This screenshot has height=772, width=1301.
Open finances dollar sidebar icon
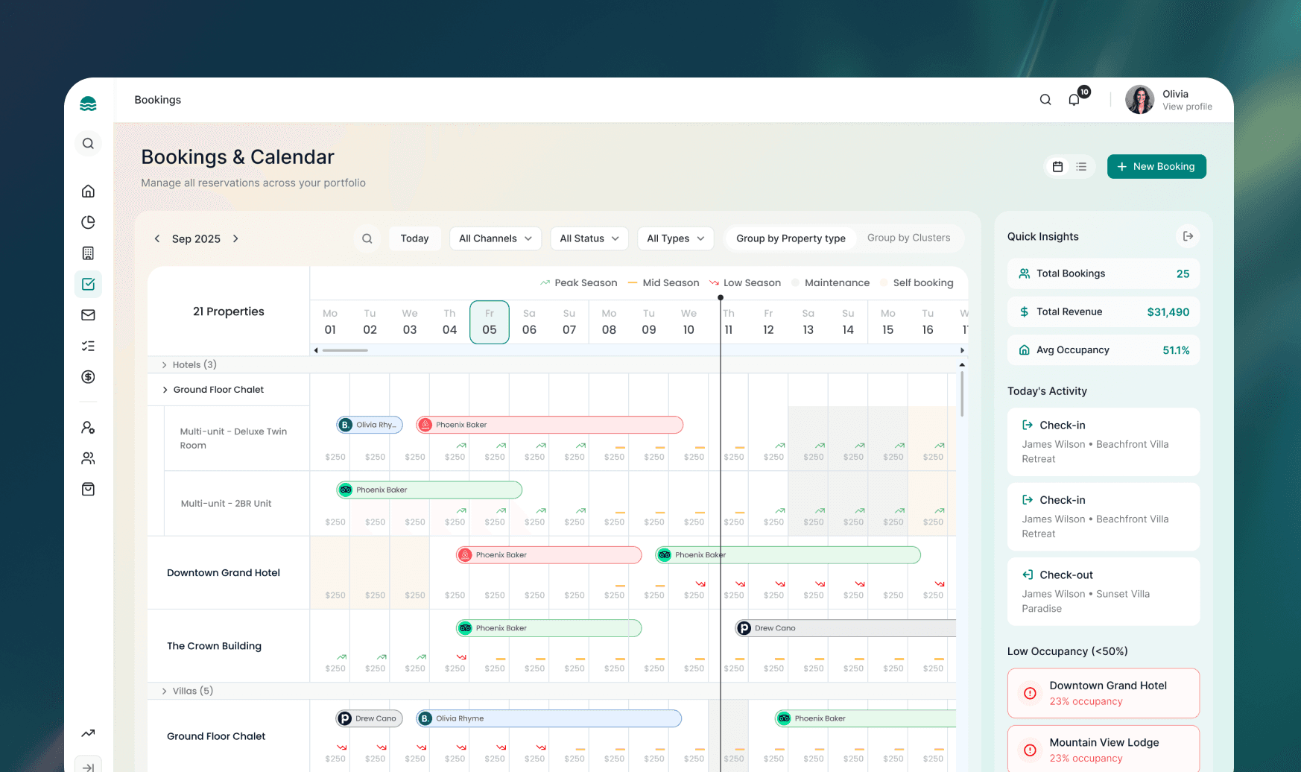point(88,377)
